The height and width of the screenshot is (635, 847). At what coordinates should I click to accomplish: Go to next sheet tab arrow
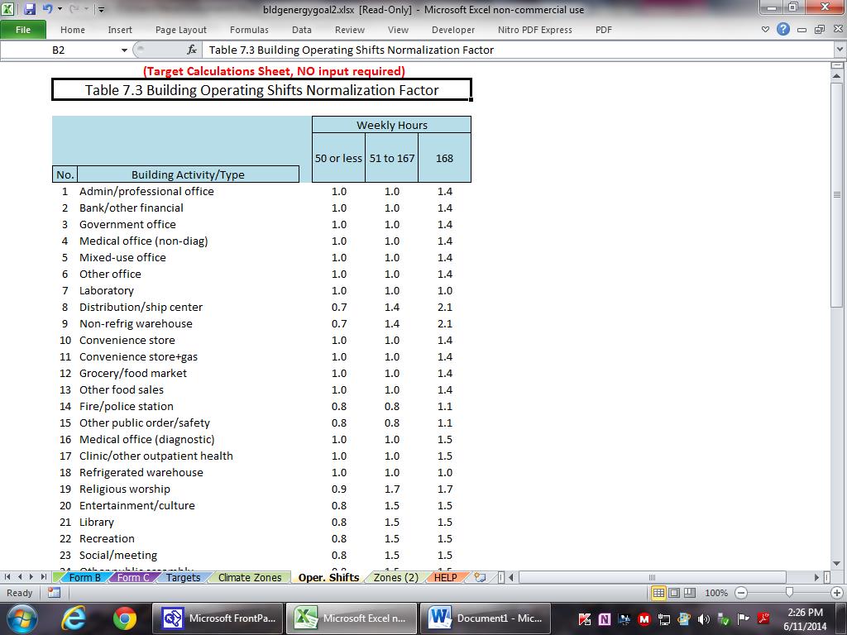tap(31, 577)
